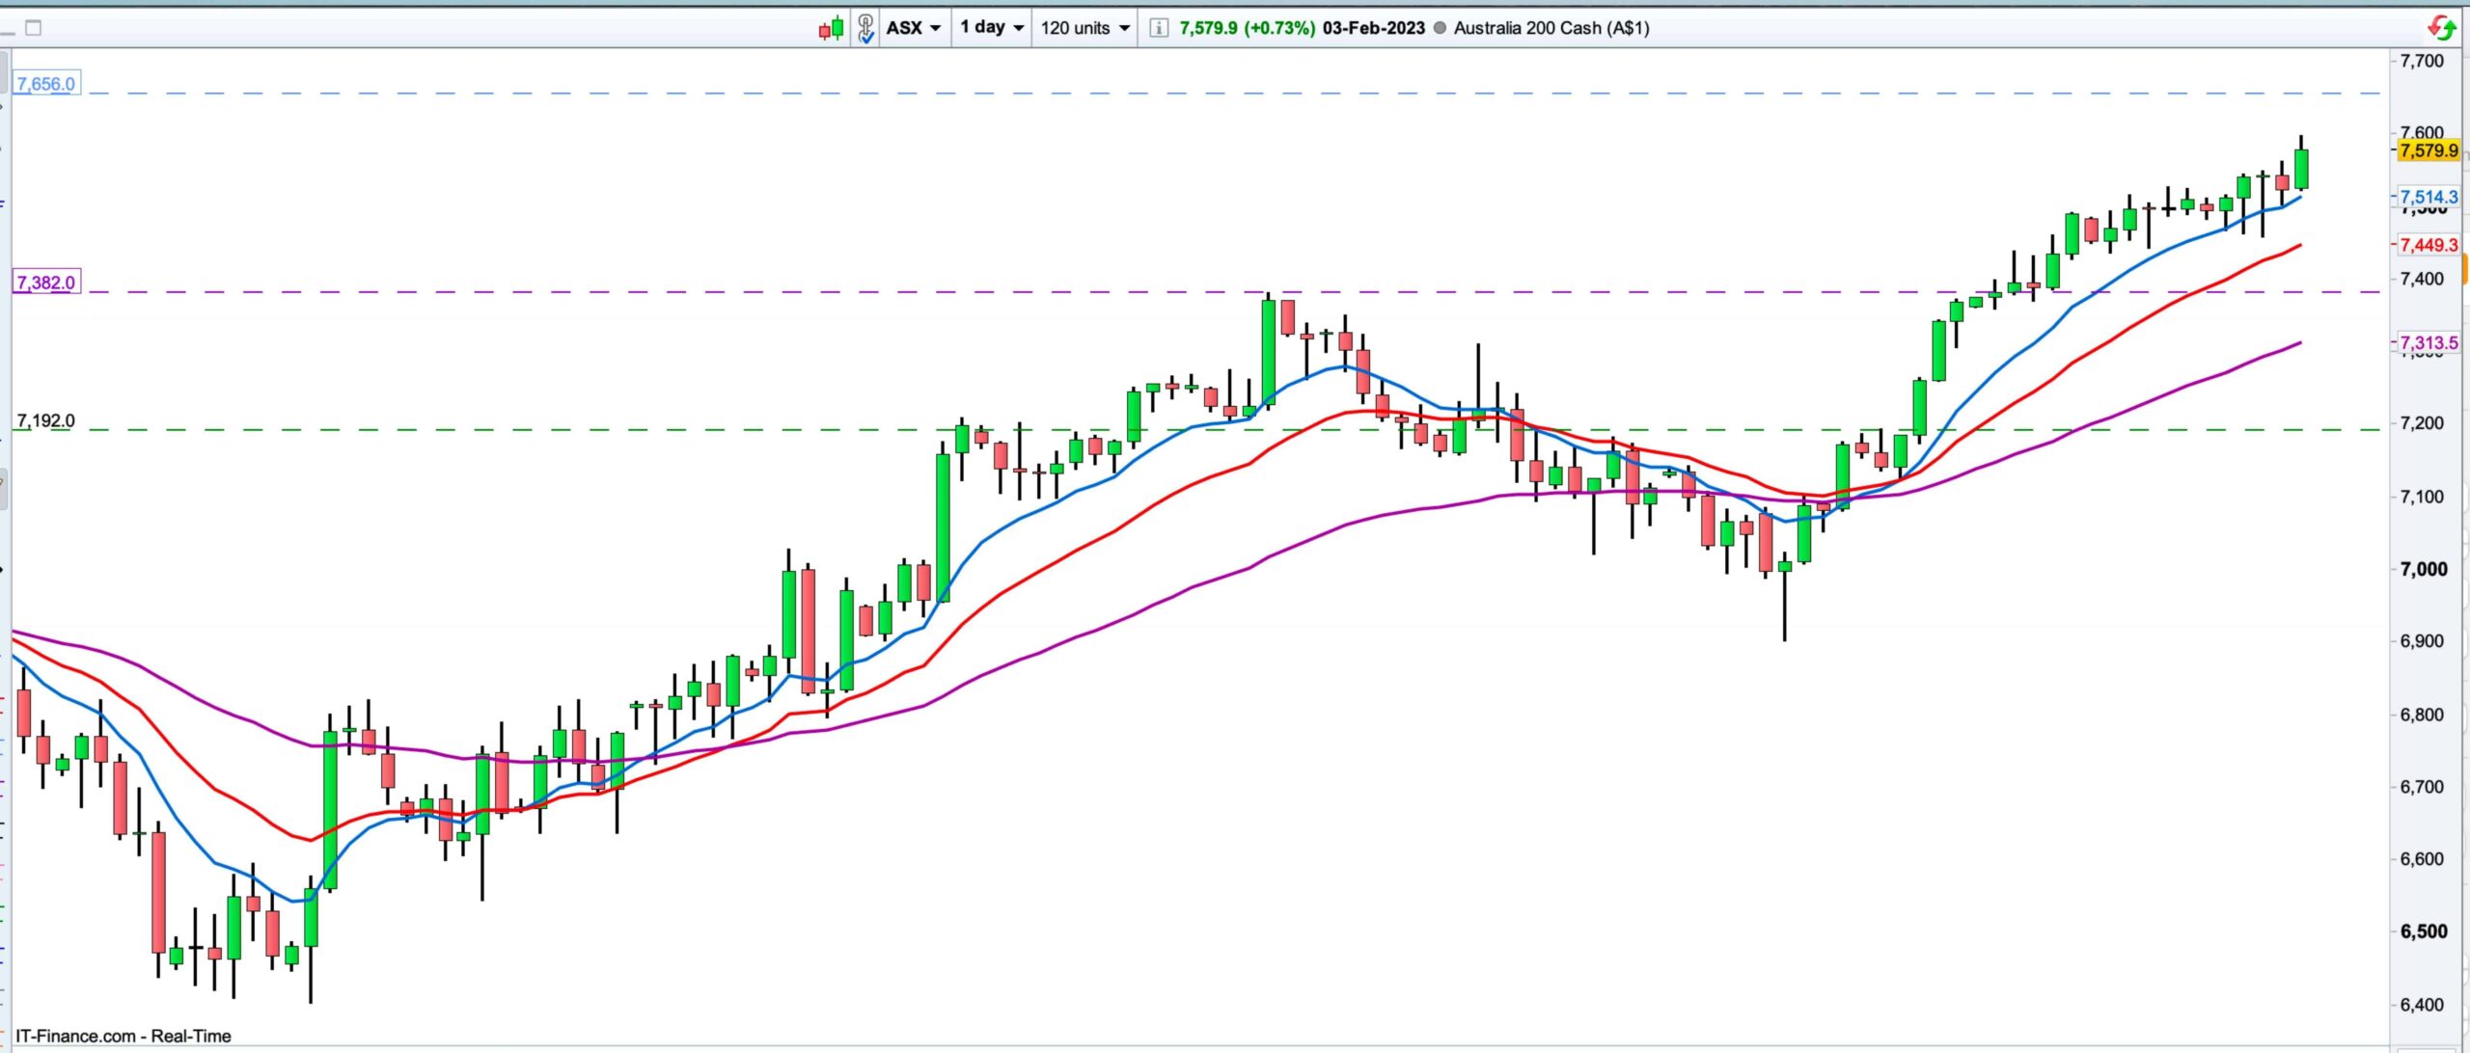Open the 120 units dropdown
The width and height of the screenshot is (2470, 1053).
[x=1084, y=28]
